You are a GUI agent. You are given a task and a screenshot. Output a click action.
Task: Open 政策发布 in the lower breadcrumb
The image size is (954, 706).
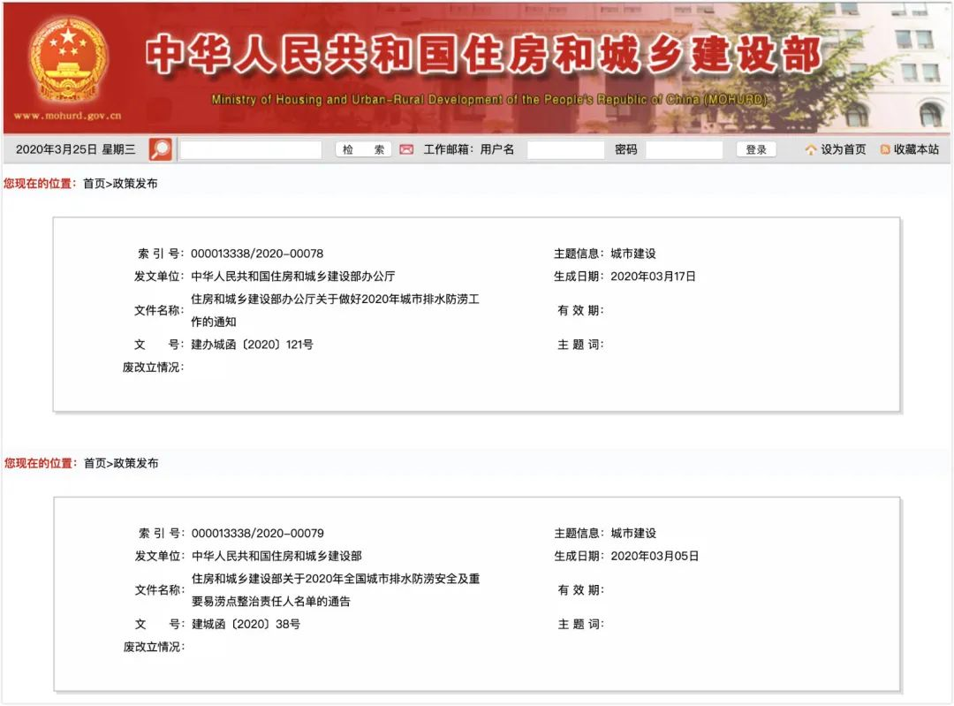136,463
